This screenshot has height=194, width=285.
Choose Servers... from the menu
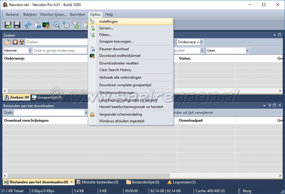tap(131, 28)
